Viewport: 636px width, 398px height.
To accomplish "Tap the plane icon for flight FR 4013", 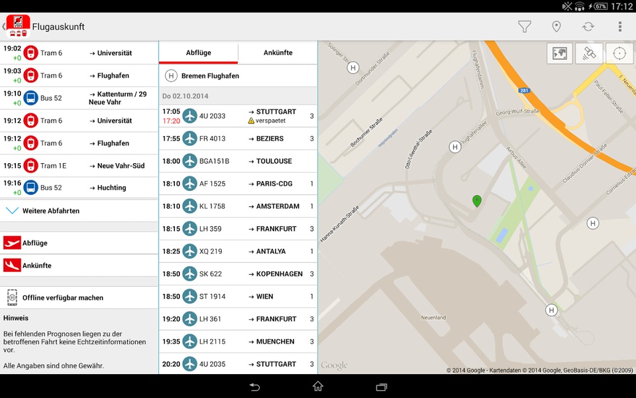I will click(x=189, y=139).
